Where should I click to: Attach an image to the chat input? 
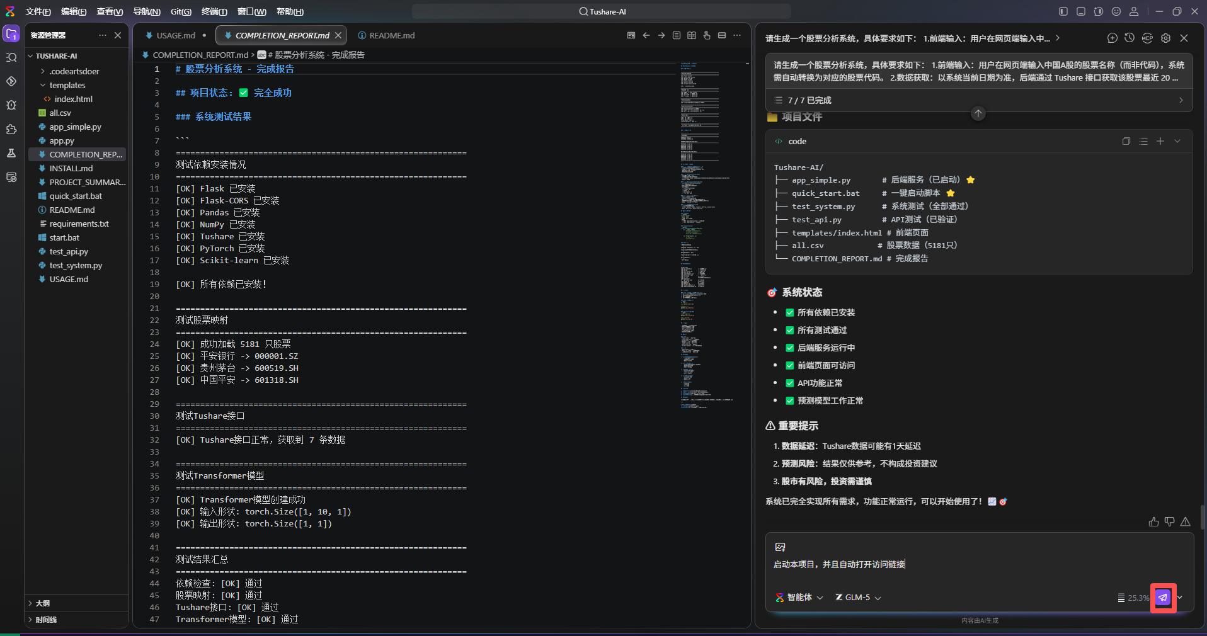pos(781,547)
